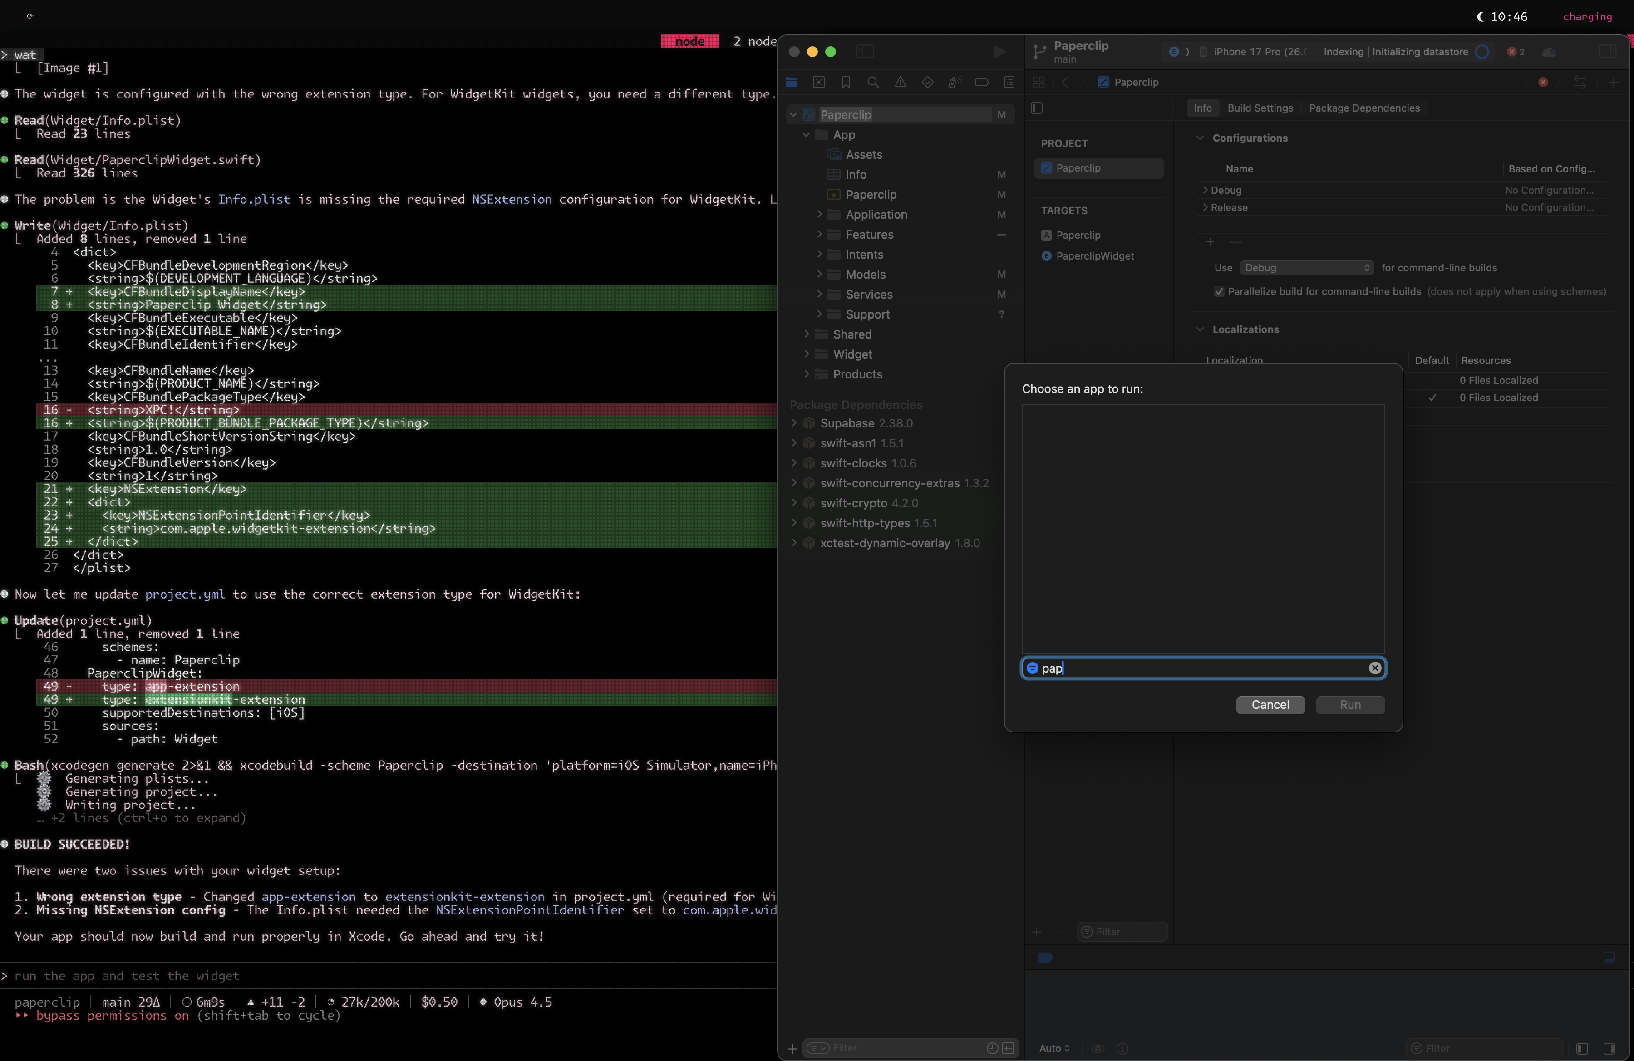Image resolution: width=1634 pixels, height=1061 pixels.
Task: Open the Report navigator list icon
Action: click(x=1009, y=82)
